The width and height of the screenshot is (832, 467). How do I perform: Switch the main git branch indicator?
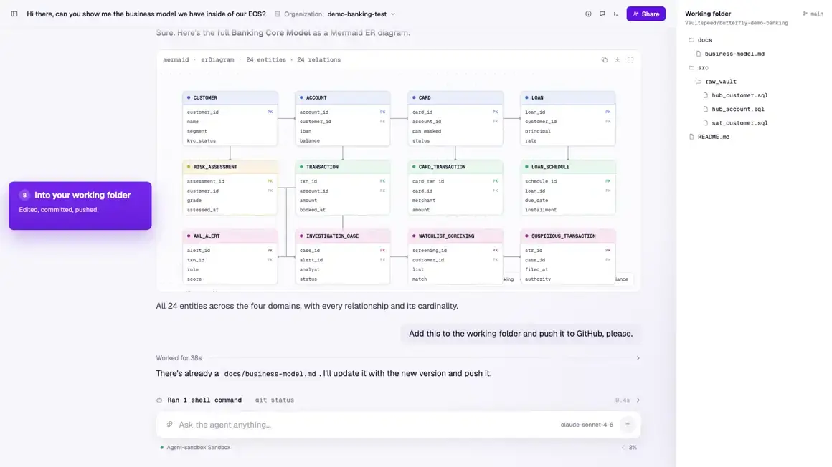click(813, 14)
